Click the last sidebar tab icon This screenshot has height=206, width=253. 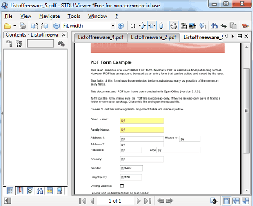click(x=60, y=191)
